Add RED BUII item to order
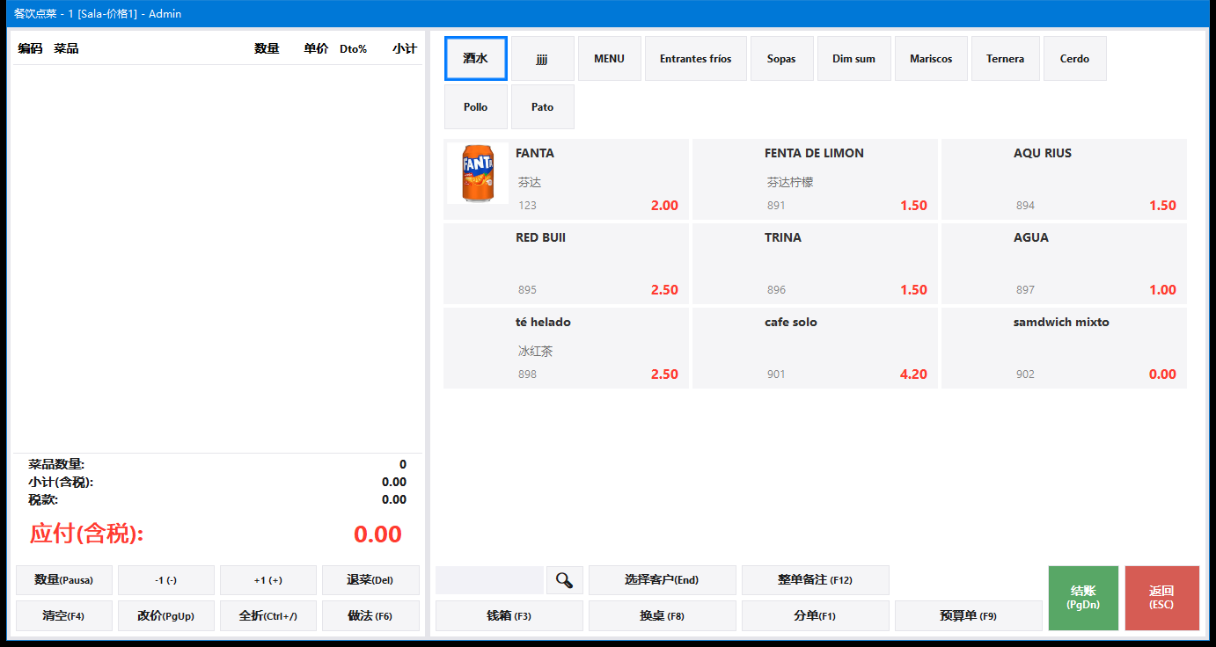 coord(566,264)
